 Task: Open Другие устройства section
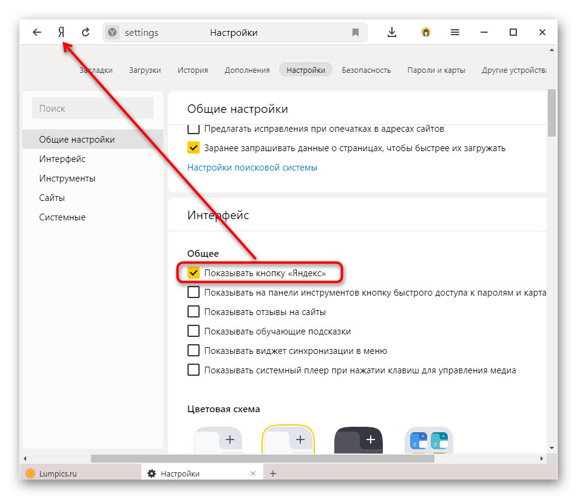(x=514, y=70)
